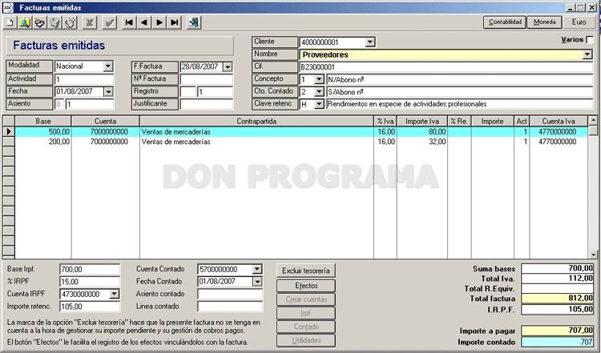Click the exit door icon in toolbar
The image size is (601, 353).
(x=194, y=22)
